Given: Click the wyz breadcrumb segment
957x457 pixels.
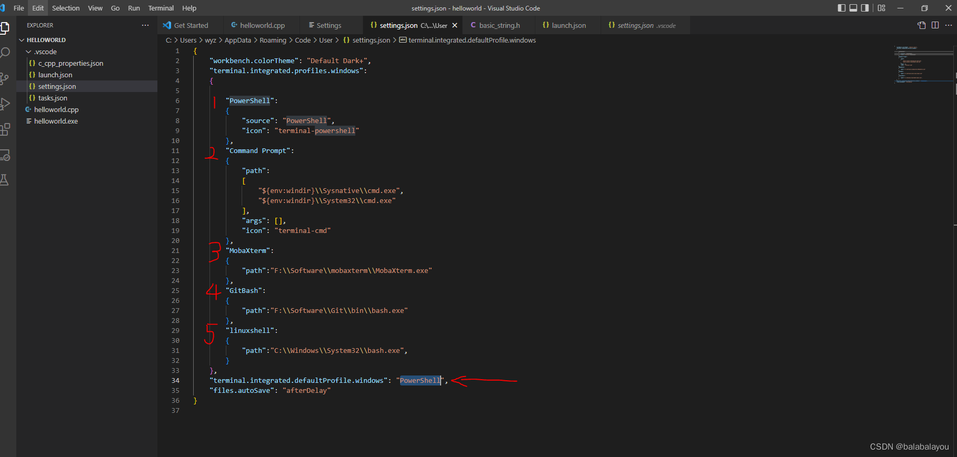Looking at the screenshot, I should click(x=211, y=40).
